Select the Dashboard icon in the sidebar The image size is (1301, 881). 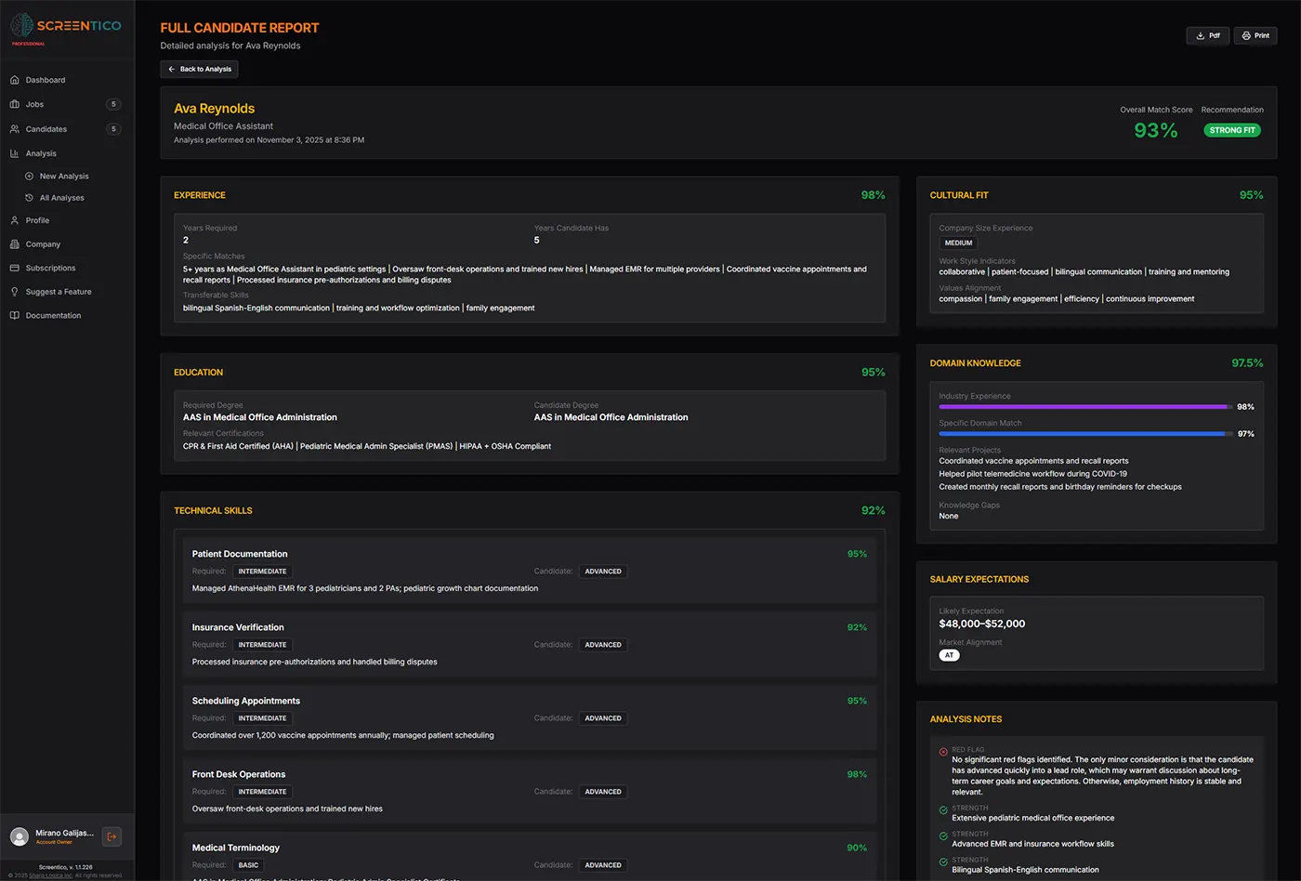click(14, 80)
